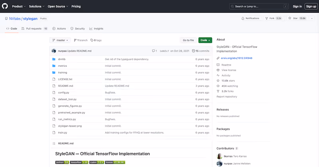This screenshot has height=167, width=319.
Task: Open commit history with the 15 commits clock icon
Action: point(193,51)
